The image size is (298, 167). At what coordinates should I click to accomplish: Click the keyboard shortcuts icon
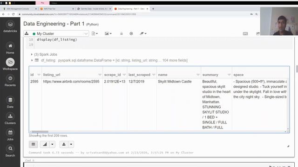click(245, 34)
